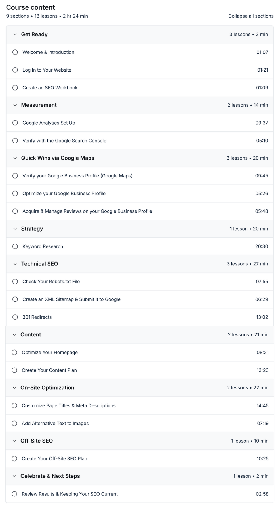Collapse the Technical SEO section

pyautogui.click(x=15, y=264)
